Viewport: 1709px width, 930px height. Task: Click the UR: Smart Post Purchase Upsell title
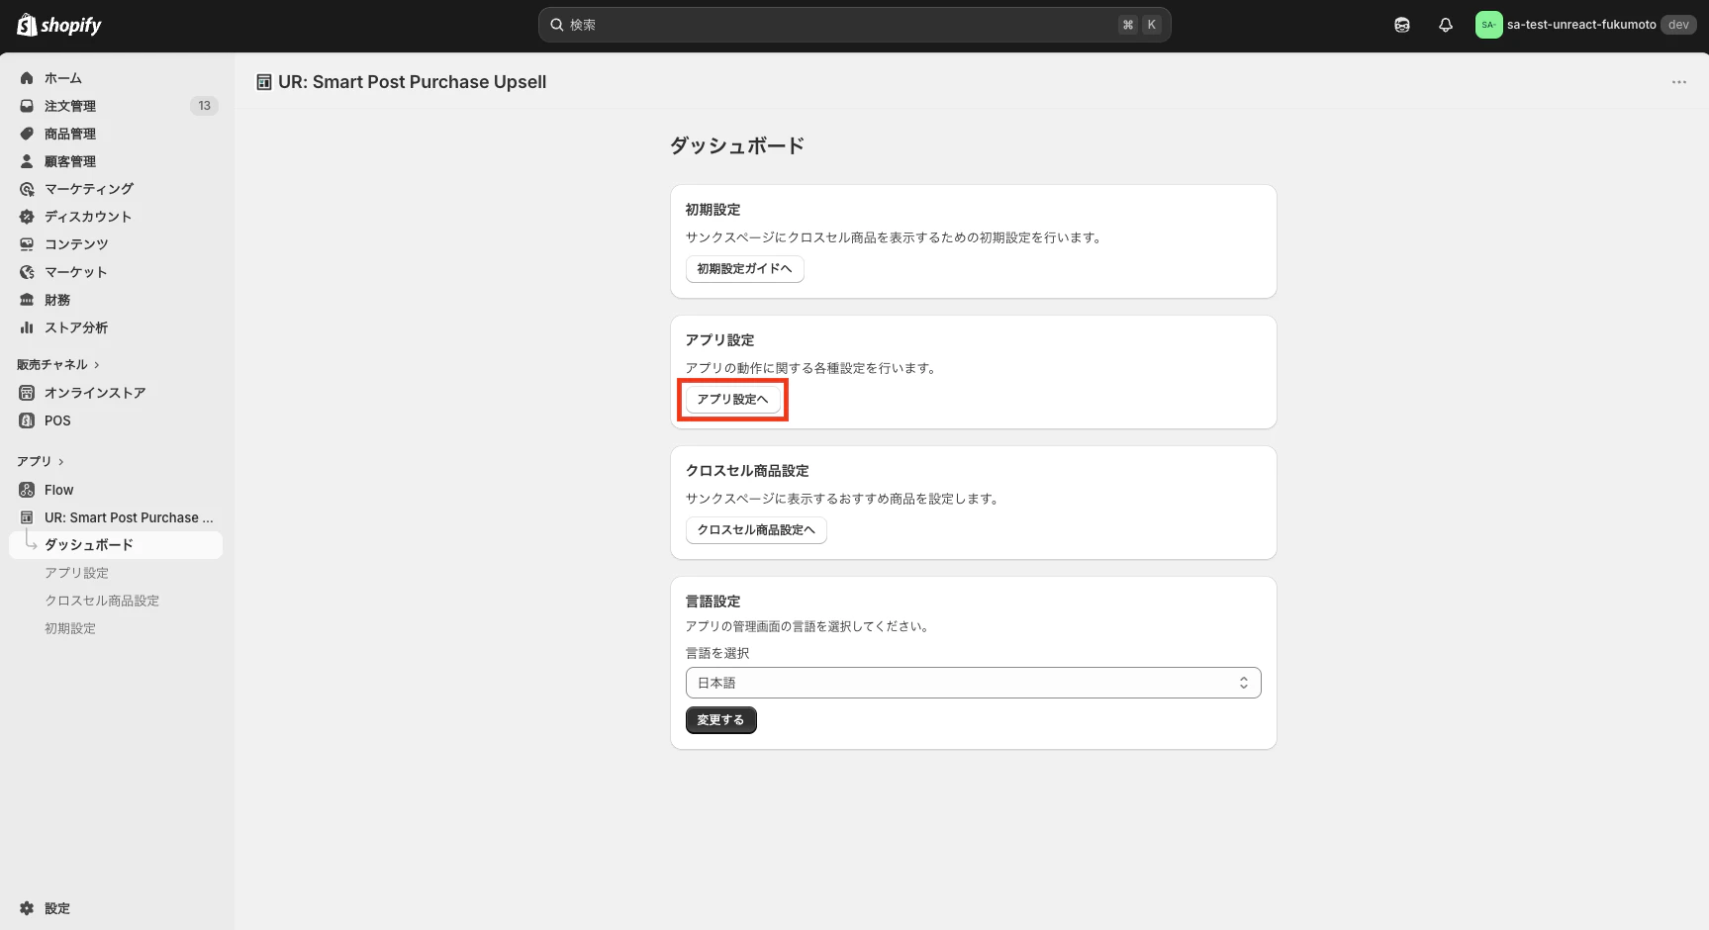click(x=412, y=82)
